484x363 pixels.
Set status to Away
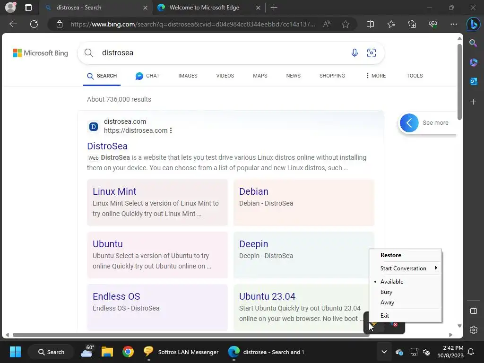click(x=406, y=302)
